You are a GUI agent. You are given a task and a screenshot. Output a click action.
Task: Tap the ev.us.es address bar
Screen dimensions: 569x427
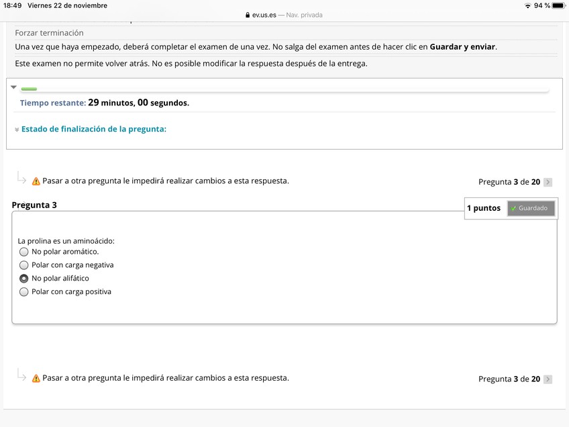click(x=284, y=15)
